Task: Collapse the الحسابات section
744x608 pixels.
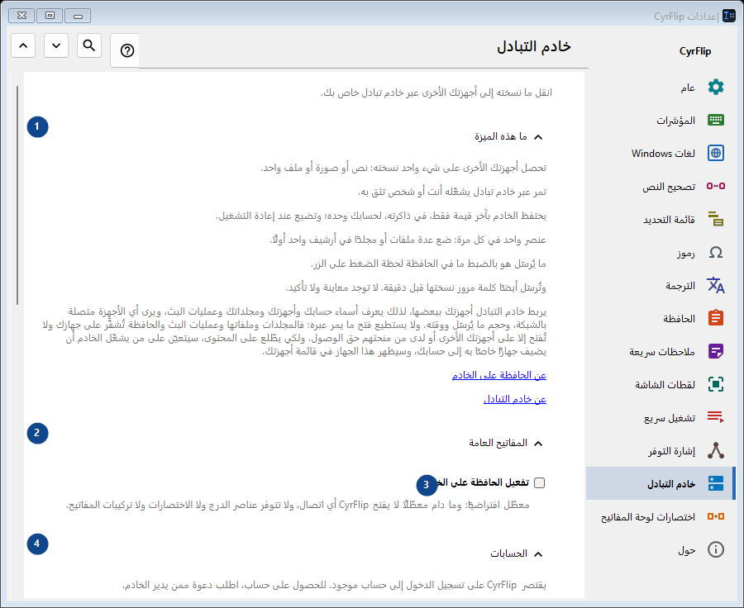Action: point(537,554)
